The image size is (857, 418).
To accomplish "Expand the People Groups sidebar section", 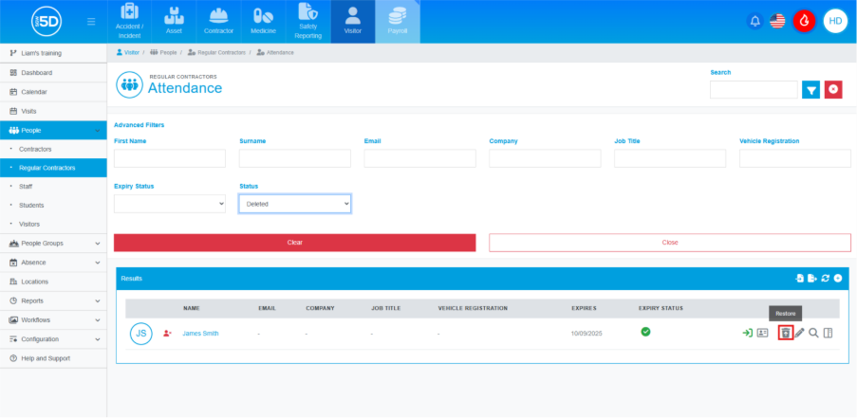I will pyautogui.click(x=53, y=244).
